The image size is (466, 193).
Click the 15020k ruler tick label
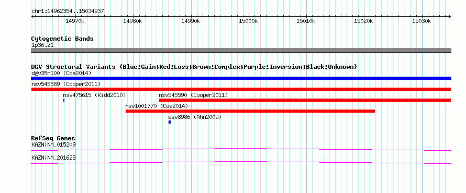click(x=364, y=21)
